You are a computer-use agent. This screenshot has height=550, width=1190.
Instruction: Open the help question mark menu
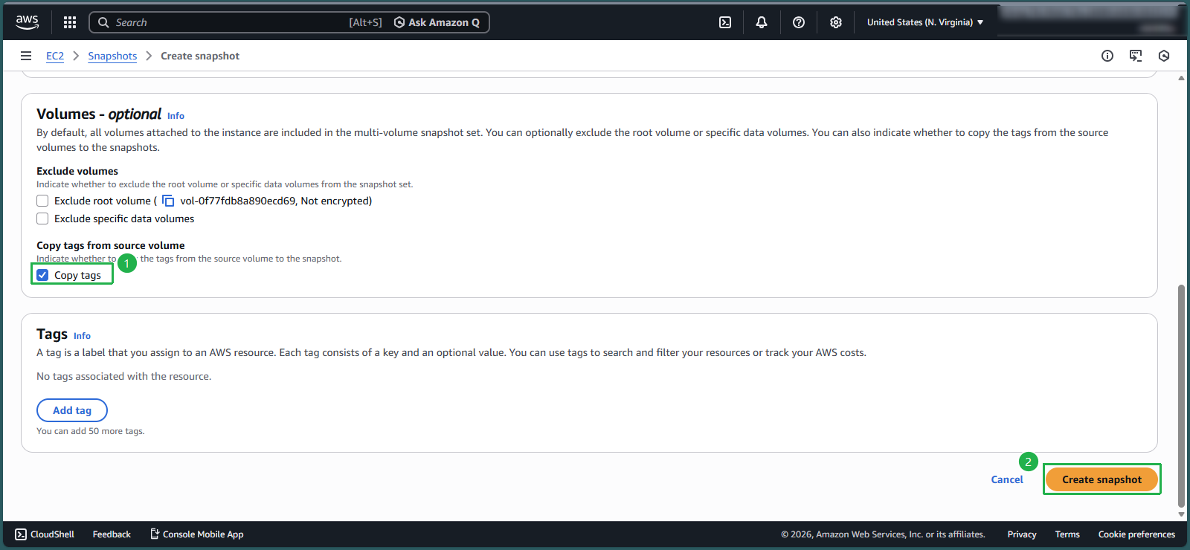coord(799,22)
